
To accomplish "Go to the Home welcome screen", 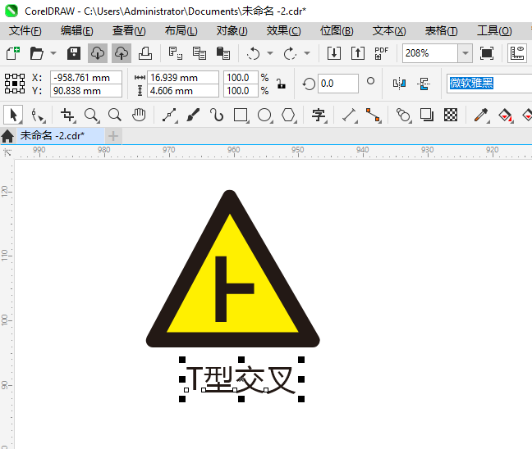I will [7, 136].
